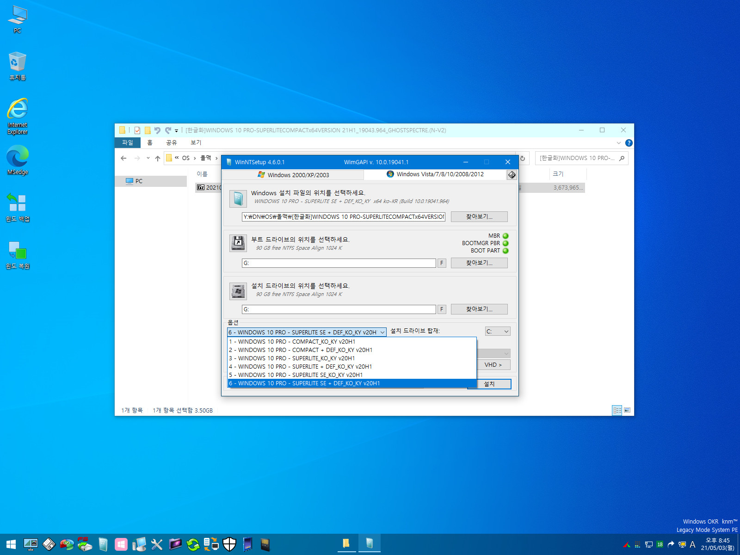Click the network tray icon
This screenshot has width=740, height=555.
649,544
